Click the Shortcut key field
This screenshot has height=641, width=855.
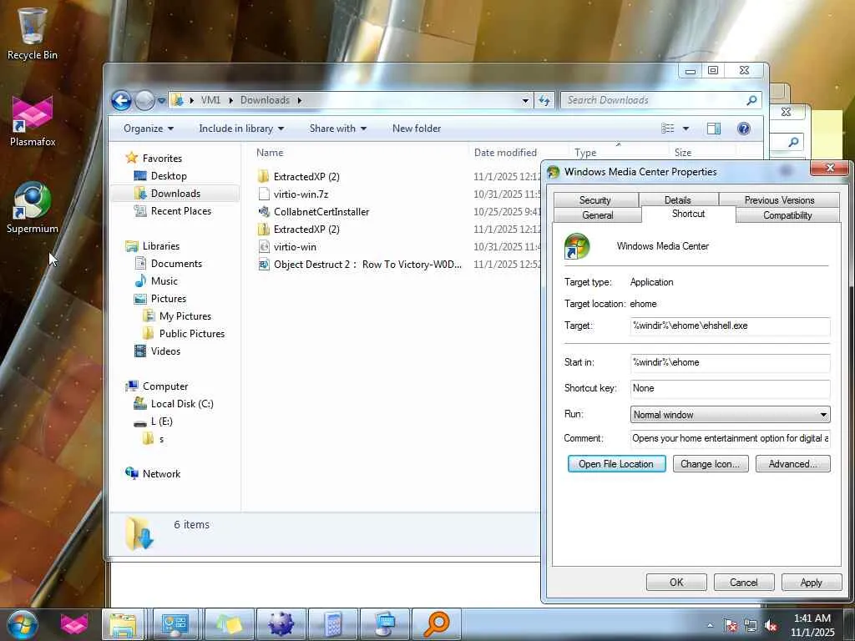click(x=730, y=389)
